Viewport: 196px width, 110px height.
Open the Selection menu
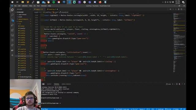(x=25, y=6)
